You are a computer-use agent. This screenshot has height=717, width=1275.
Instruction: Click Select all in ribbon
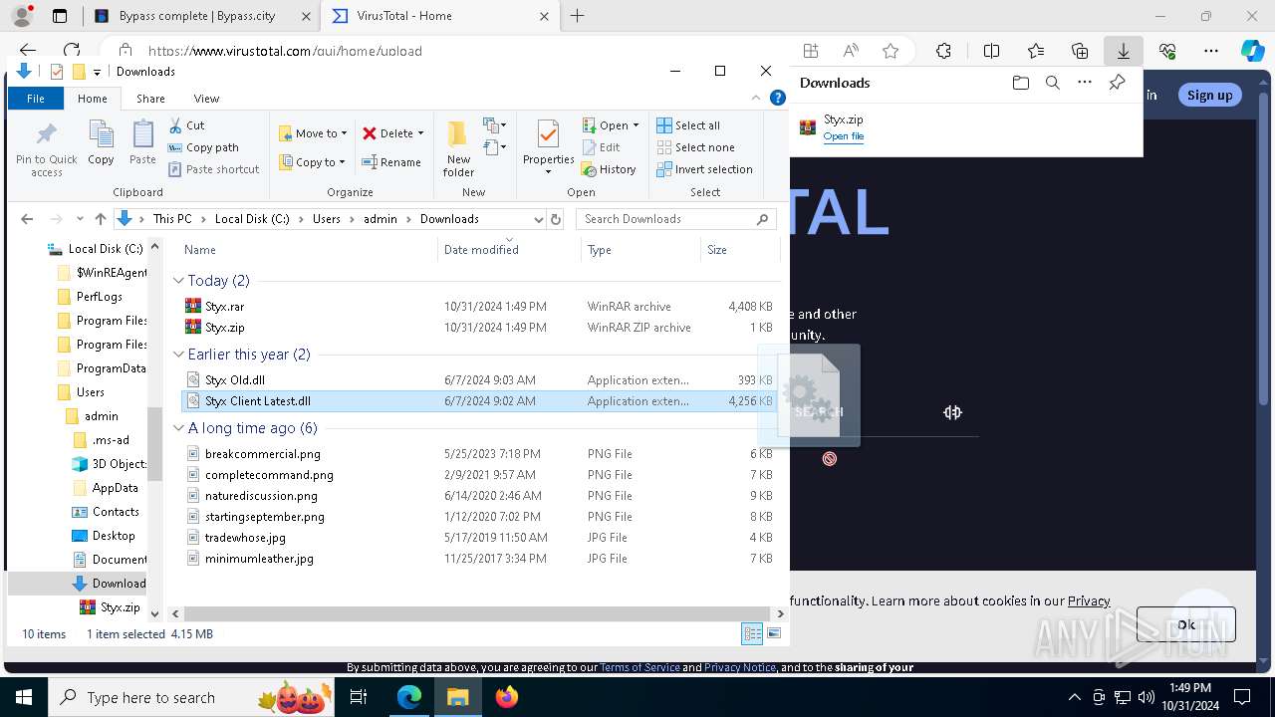[688, 125]
